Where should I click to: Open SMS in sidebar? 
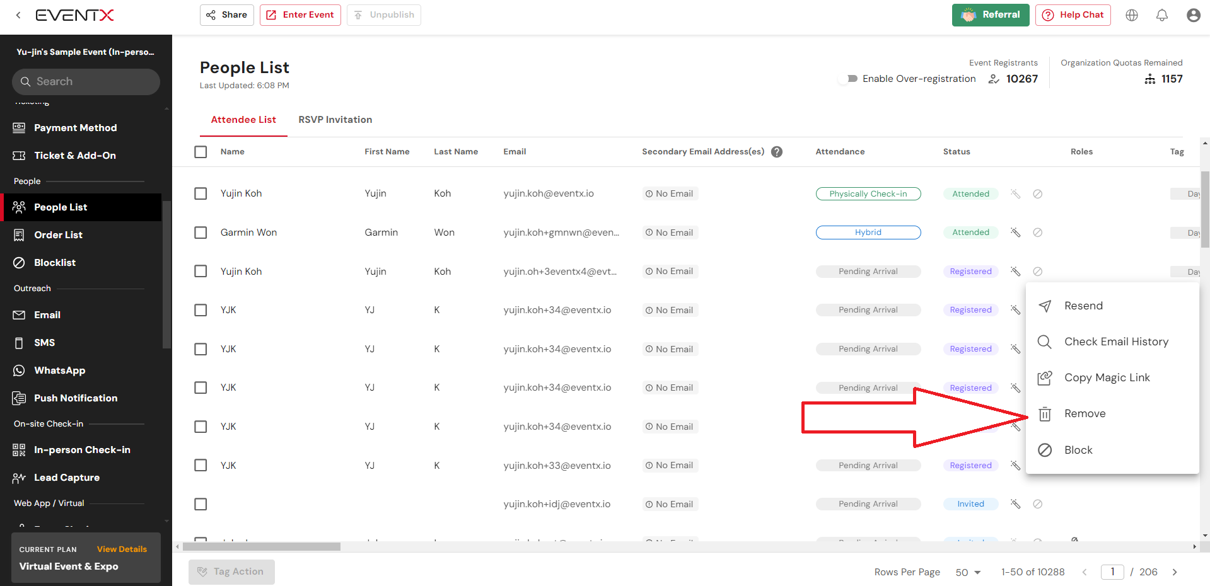click(81, 343)
